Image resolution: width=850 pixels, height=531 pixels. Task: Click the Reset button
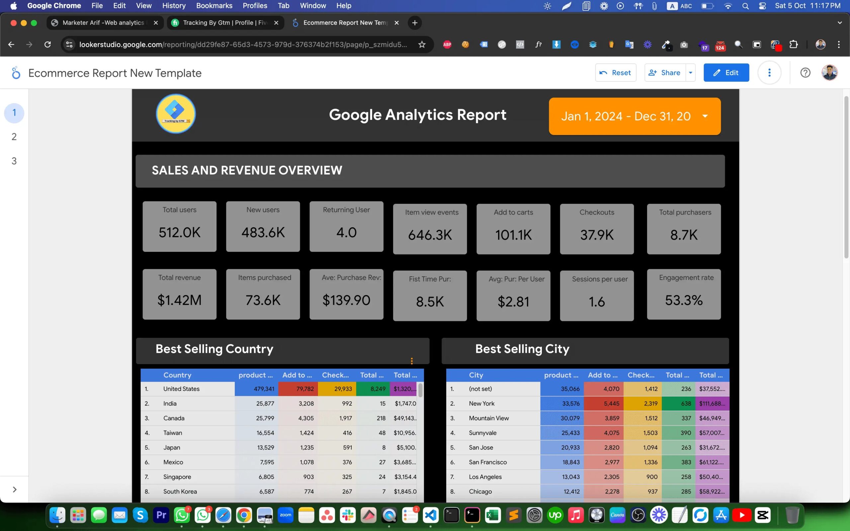[615, 73]
